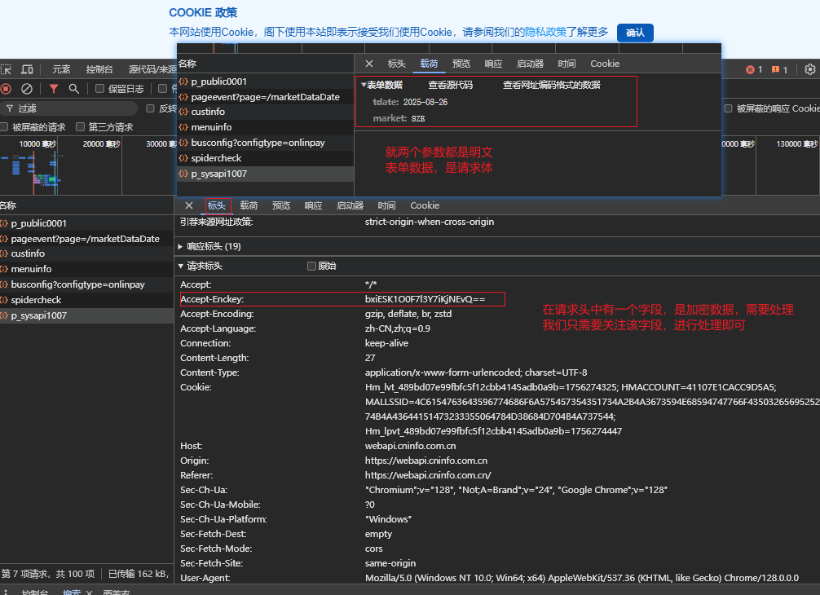Screen dimensions: 820x595
Task: Click market value SZE
Action: [x=418, y=119]
